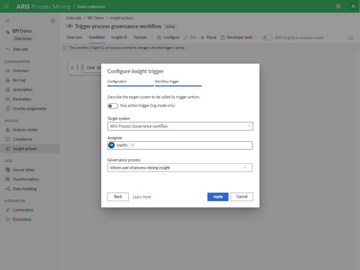The height and width of the screenshot is (270, 360).
Task: Expand the Developer tools menu chevron
Action: (x=256, y=37)
